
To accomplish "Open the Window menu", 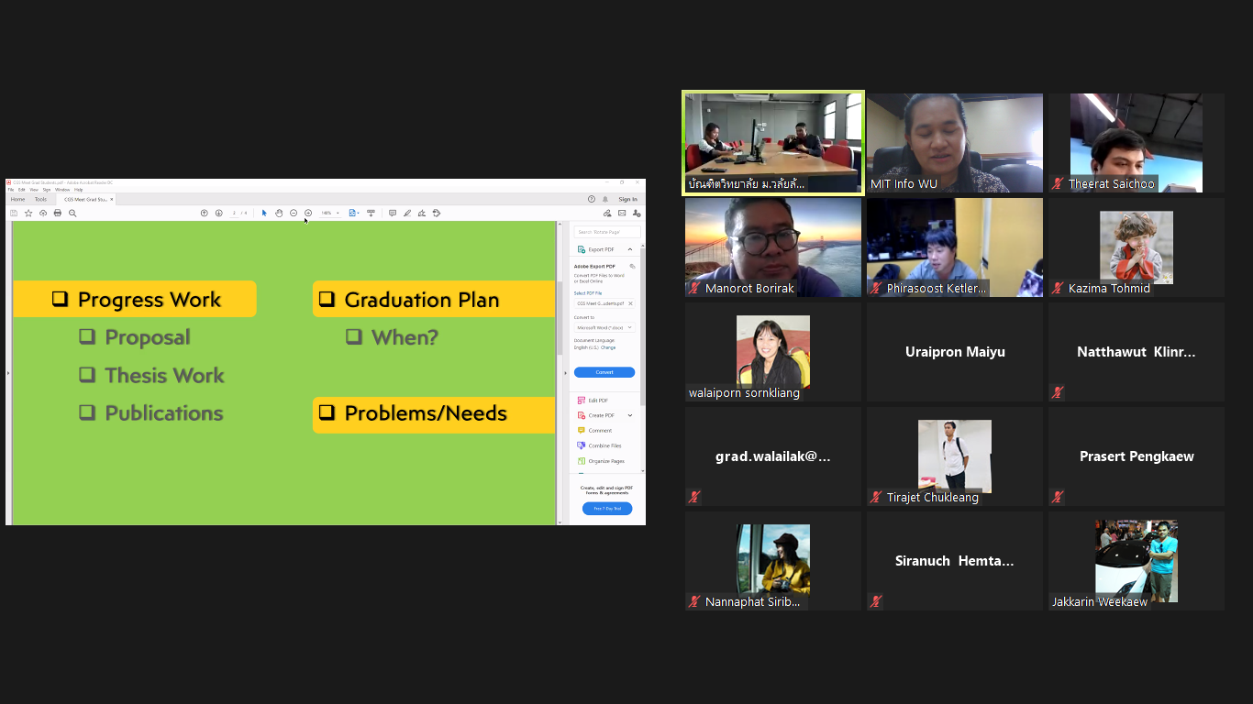I will [x=61, y=190].
